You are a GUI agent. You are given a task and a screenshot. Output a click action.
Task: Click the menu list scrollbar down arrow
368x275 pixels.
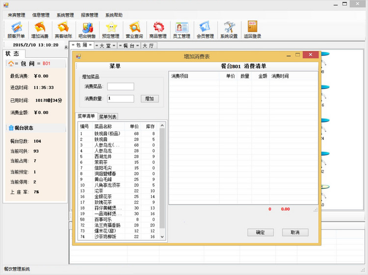pos(162,238)
